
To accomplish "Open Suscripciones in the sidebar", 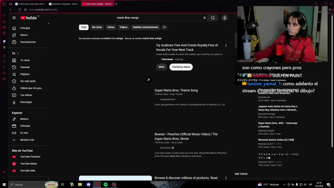I will click(28, 42).
